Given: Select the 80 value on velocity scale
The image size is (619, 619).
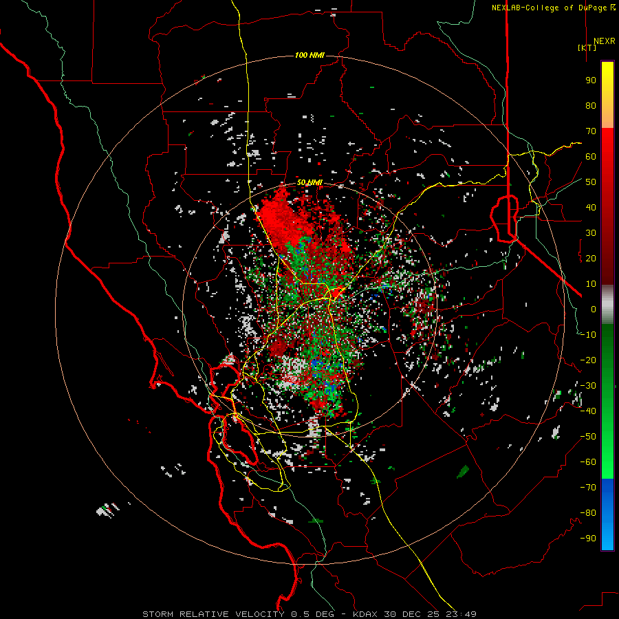Looking at the screenshot, I should tap(591, 106).
